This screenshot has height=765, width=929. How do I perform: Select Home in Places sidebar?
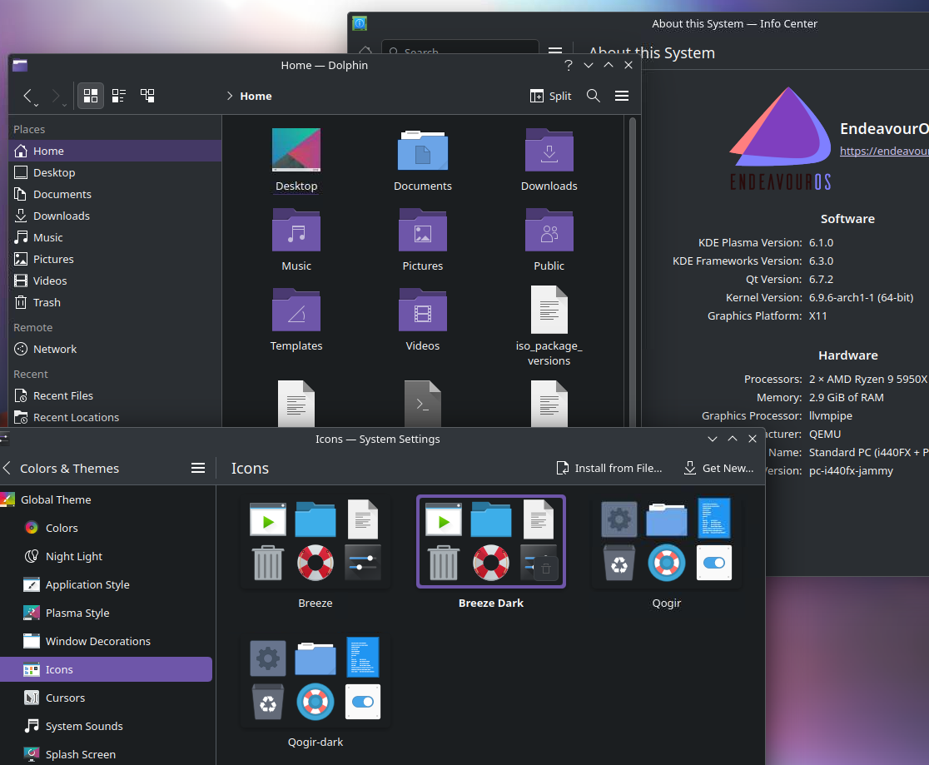pyautogui.click(x=115, y=151)
